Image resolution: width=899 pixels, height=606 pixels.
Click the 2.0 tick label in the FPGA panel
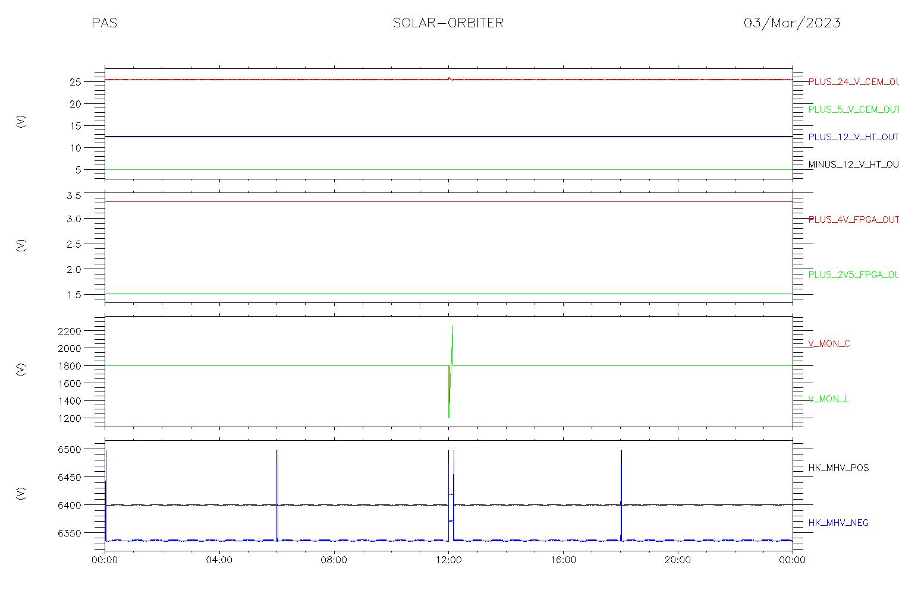(73, 270)
